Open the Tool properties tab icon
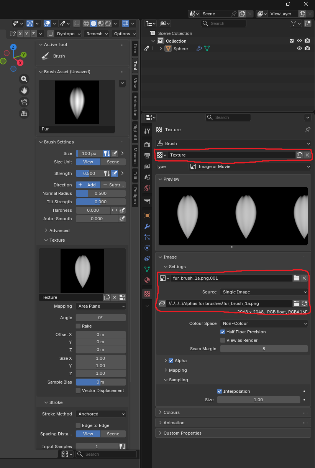The width and height of the screenshot is (315, 468). click(x=147, y=131)
